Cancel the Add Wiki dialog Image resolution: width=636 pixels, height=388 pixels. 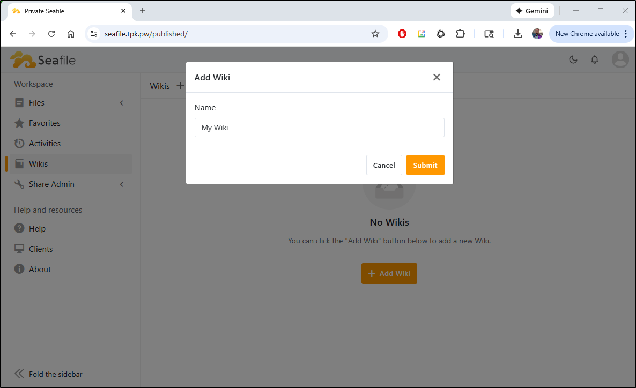(x=384, y=165)
